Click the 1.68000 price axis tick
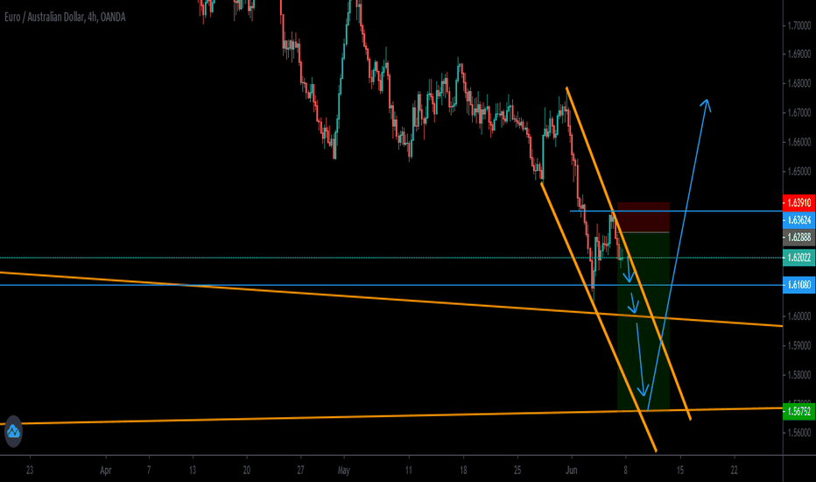The image size is (816, 482). click(798, 83)
